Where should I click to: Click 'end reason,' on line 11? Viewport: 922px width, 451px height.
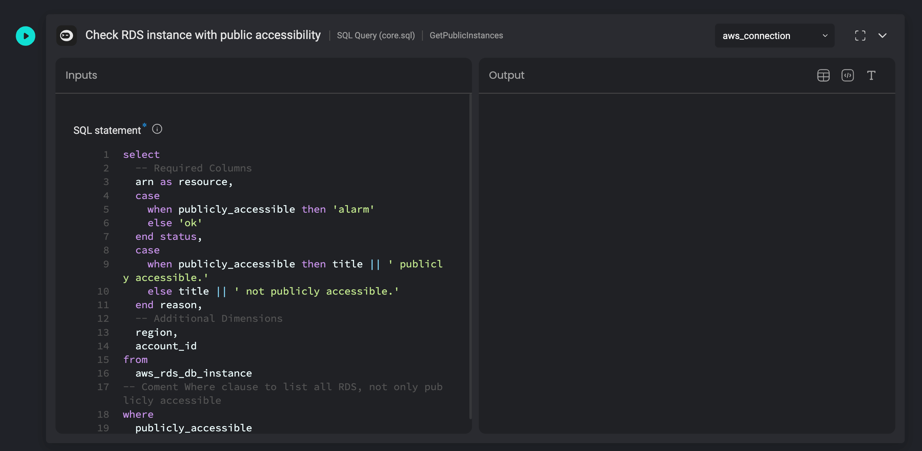169,305
